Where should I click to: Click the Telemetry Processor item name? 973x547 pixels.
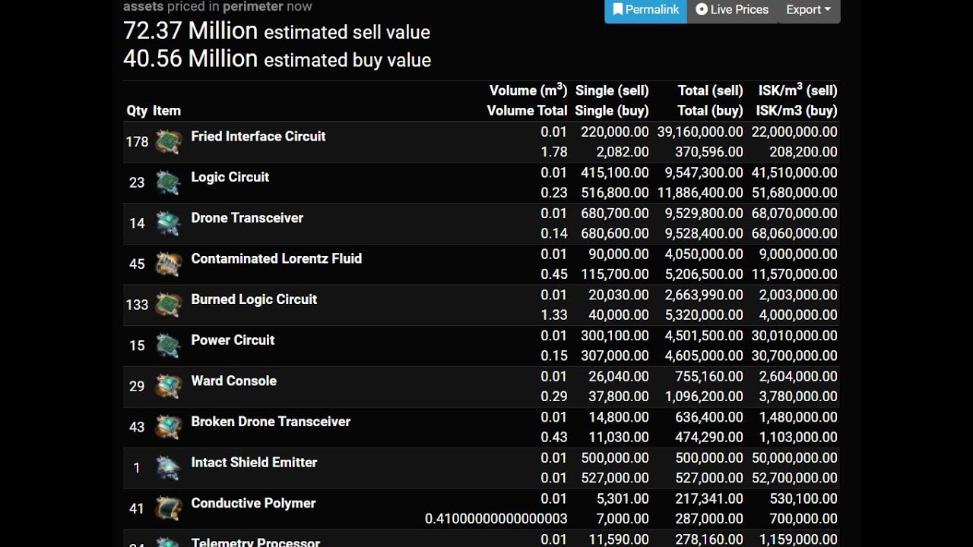(x=255, y=542)
